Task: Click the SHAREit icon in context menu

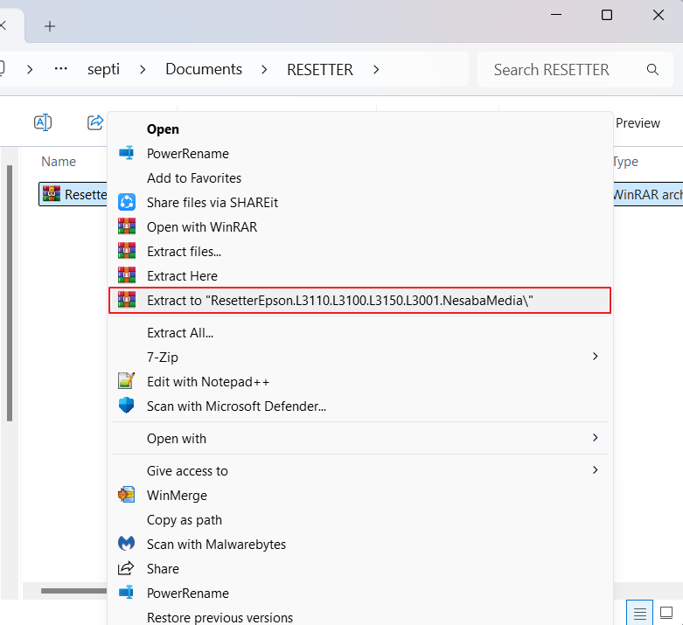Action: click(127, 202)
